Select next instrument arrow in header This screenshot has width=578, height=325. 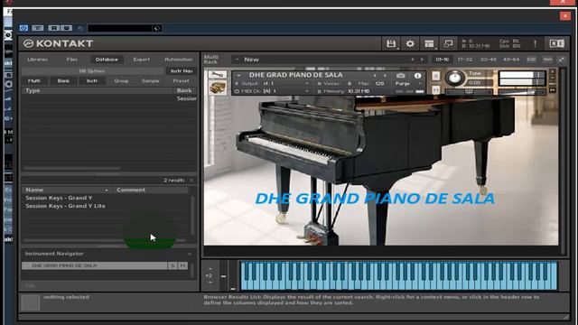click(x=386, y=75)
